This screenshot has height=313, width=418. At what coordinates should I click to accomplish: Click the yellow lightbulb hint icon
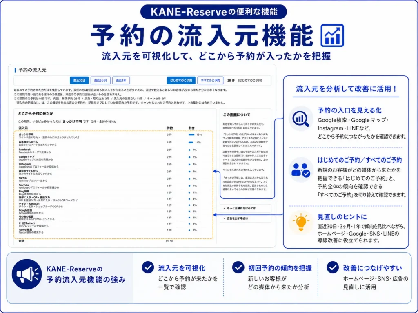[x=301, y=222]
